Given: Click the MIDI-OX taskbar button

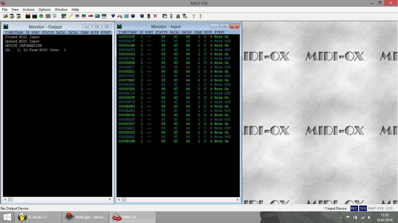Looking at the screenshot, I should 133,217.
